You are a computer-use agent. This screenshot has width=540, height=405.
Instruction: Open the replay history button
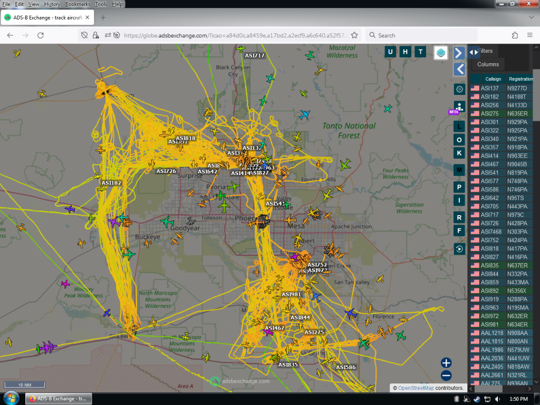(459, 249)
